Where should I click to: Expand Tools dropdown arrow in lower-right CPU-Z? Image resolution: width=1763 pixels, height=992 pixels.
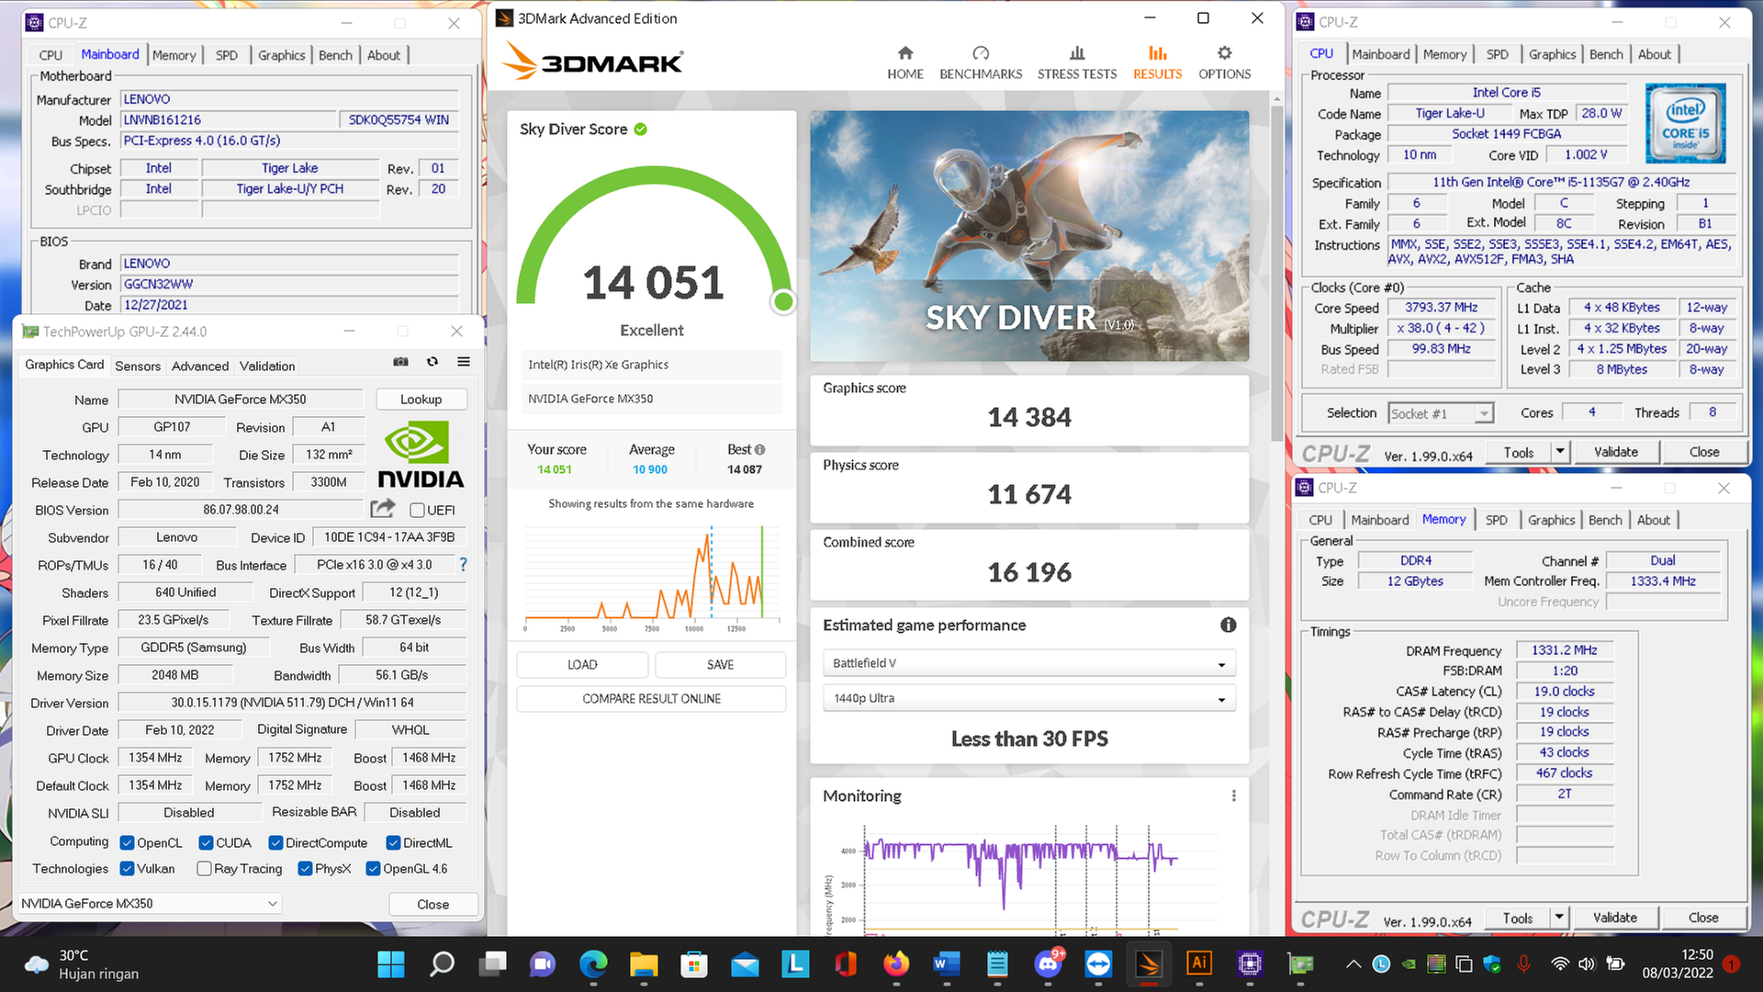pyautogui.click(x=1558, y=917)
